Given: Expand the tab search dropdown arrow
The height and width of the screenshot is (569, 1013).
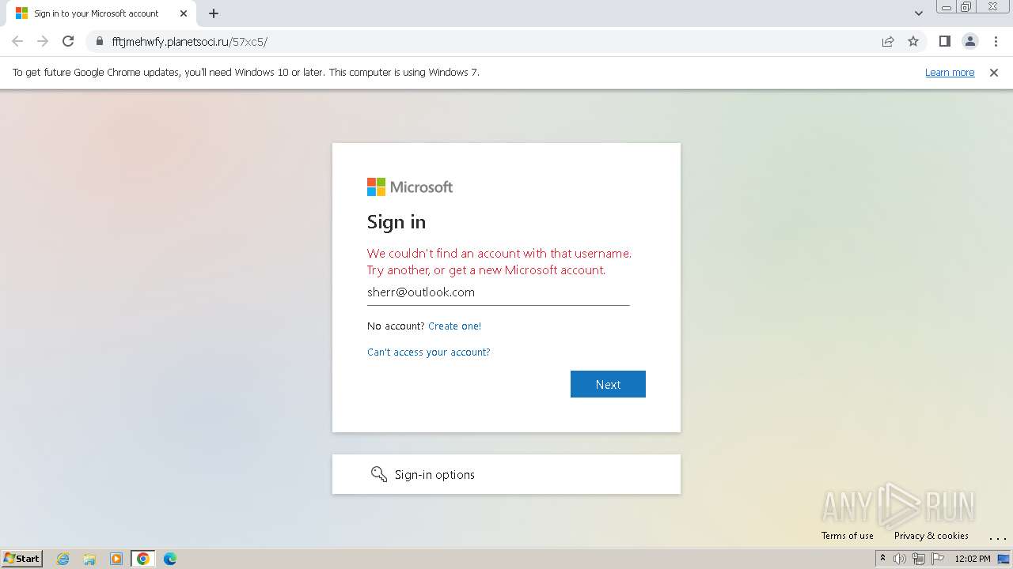Looking at the screenshot, I should [x=919, y=13].
